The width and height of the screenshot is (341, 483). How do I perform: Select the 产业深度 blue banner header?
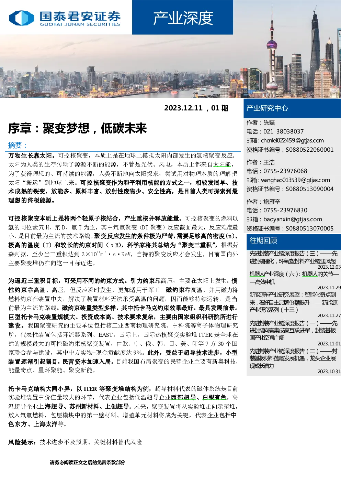[x=183, y=17]
